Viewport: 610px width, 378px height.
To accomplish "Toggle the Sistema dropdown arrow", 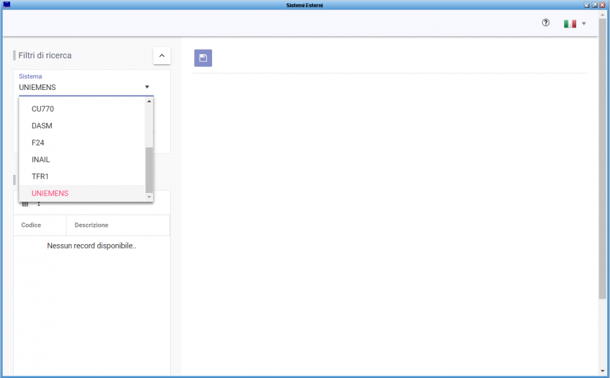I will tap(147, 87).
